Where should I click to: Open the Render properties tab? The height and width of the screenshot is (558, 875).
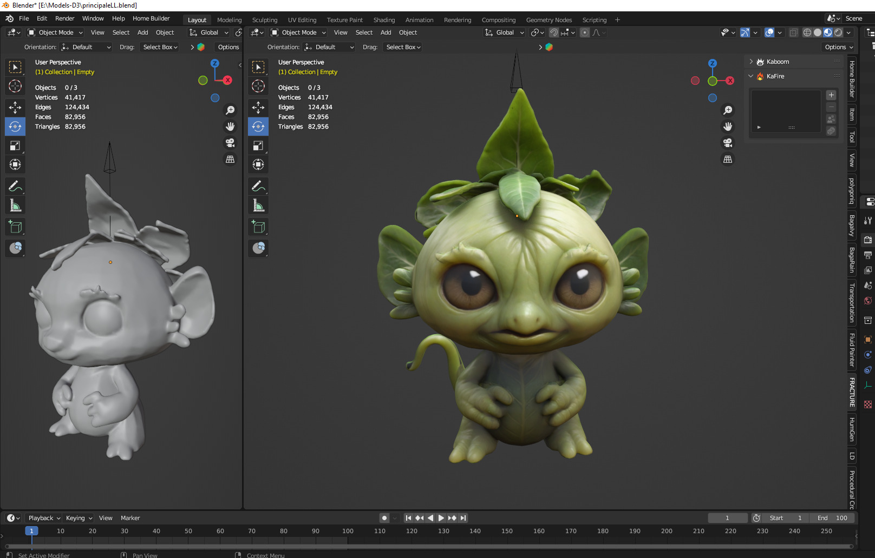click(x=868, y=240)
